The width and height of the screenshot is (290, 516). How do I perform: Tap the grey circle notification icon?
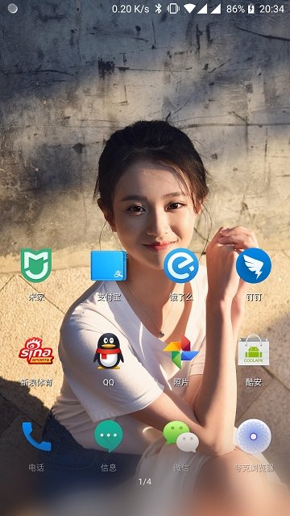click(13, 9)
